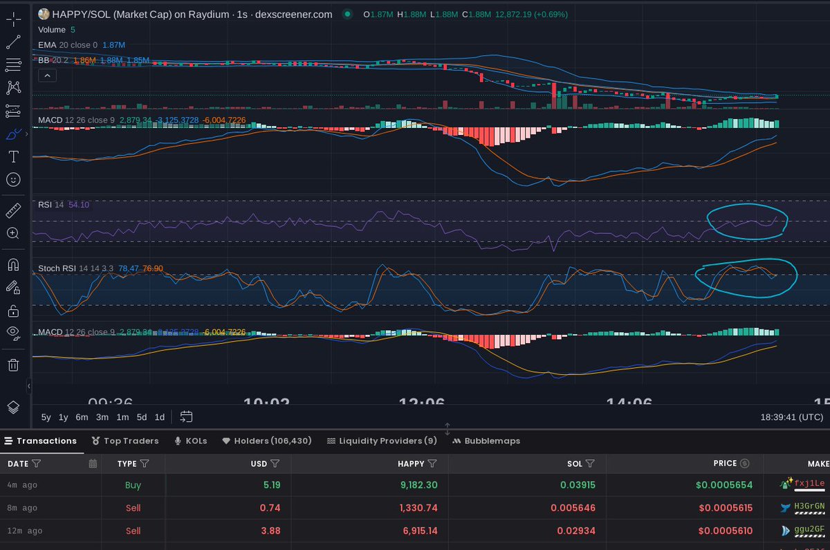This screenshot has height=550, width=830.
Task: Select the Stoch RSI indicator legend
Action: tap(76, 268)
